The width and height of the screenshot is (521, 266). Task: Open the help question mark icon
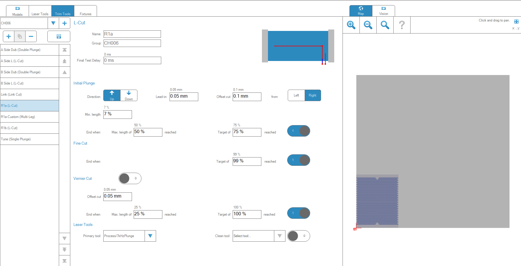click(x=402, y=25)
